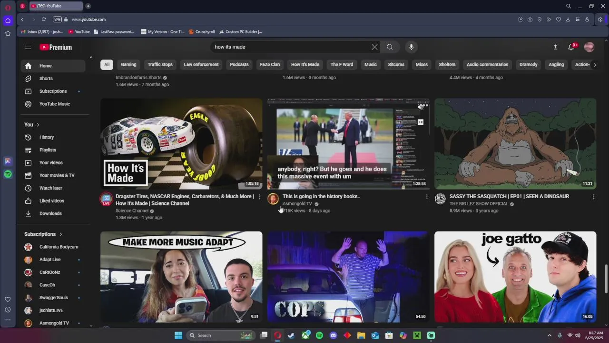
Task: Open Liked videos in the sidebar
Action: point(53,201)
